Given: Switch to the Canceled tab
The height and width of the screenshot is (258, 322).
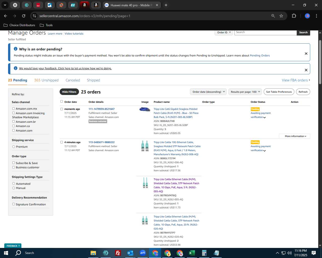Looking at the screenshot, I should tap(73, 80).
